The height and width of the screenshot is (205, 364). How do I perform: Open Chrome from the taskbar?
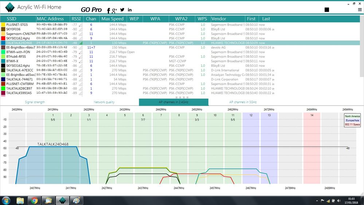tap(34, 200)
